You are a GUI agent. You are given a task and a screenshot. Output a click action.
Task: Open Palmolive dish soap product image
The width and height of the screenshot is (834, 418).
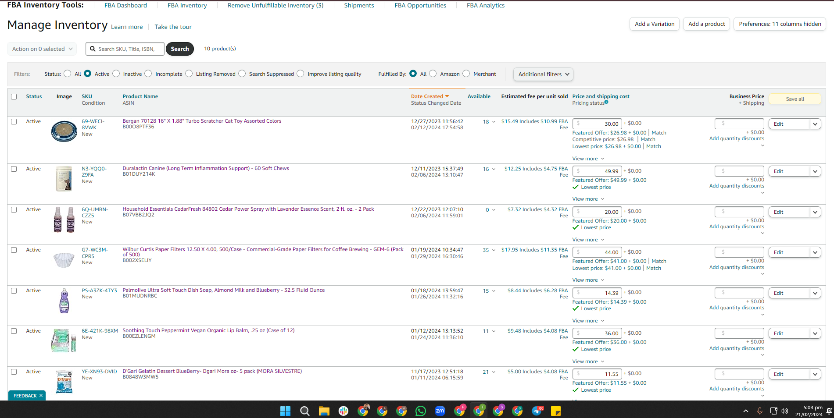coord(64,301)
